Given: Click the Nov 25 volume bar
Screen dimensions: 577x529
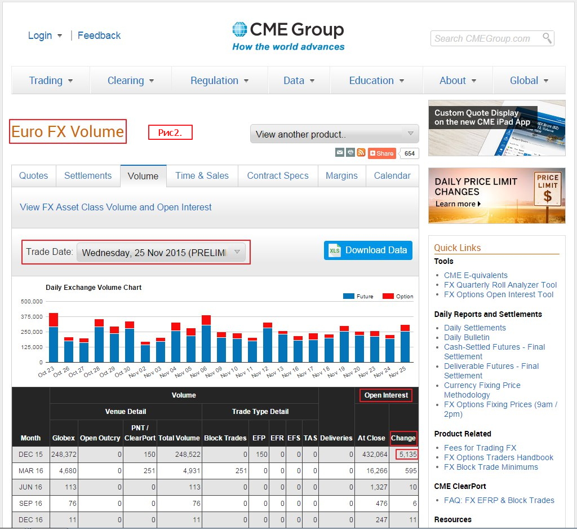Looking at the screenshot, I should [405, 343].
